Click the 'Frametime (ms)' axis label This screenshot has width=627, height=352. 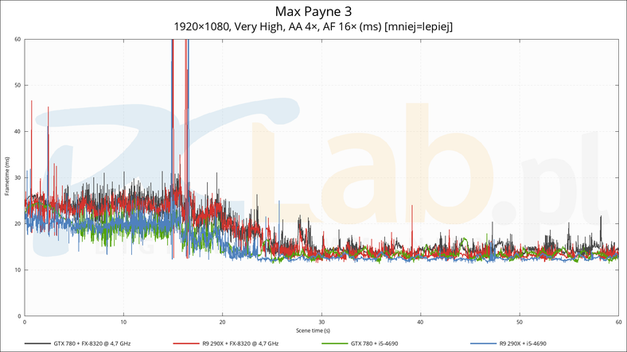pos(7,176)
